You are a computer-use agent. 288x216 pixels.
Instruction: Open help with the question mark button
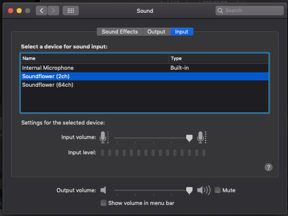(268, 167)
